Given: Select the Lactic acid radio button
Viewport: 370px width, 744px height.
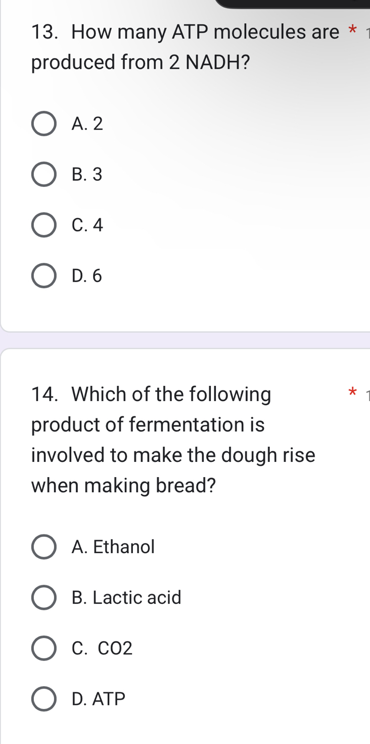Looking at the screenshot, I should point(43,598).
